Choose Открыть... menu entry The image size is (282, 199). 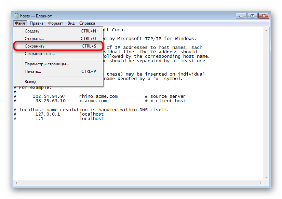58,39
